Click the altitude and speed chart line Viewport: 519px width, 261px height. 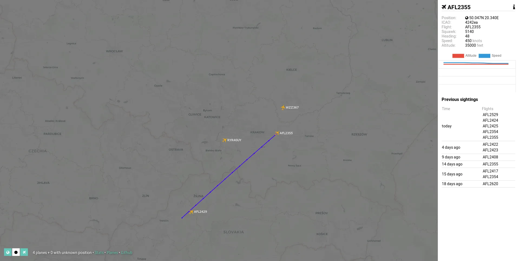pos(476,63)
